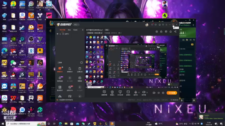Select the Ubisoft Connect desktop icon
The image size is (225, 126).
(31, 6)
